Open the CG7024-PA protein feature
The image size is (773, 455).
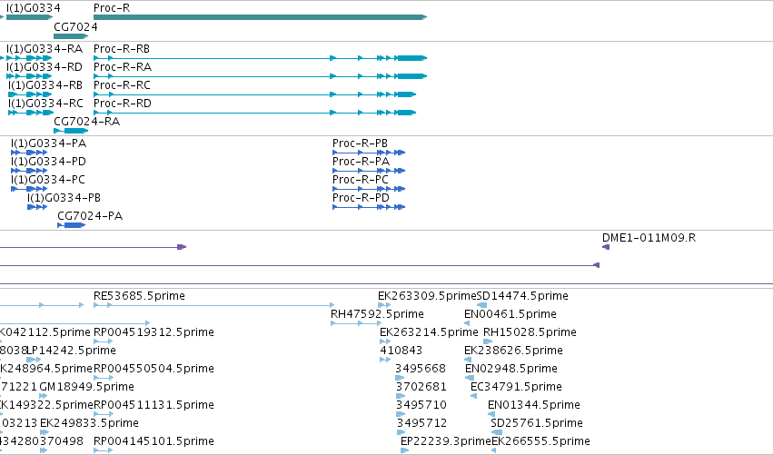pos(72,225)
